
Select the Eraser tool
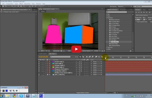(33, 6)
